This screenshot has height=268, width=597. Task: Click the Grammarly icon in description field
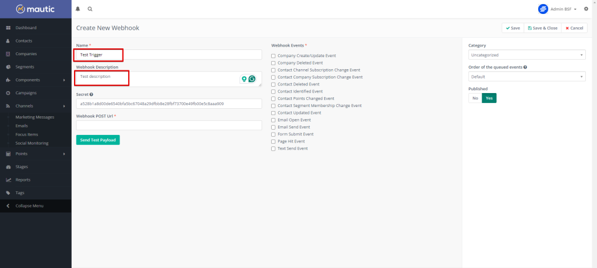click(252, 79)
